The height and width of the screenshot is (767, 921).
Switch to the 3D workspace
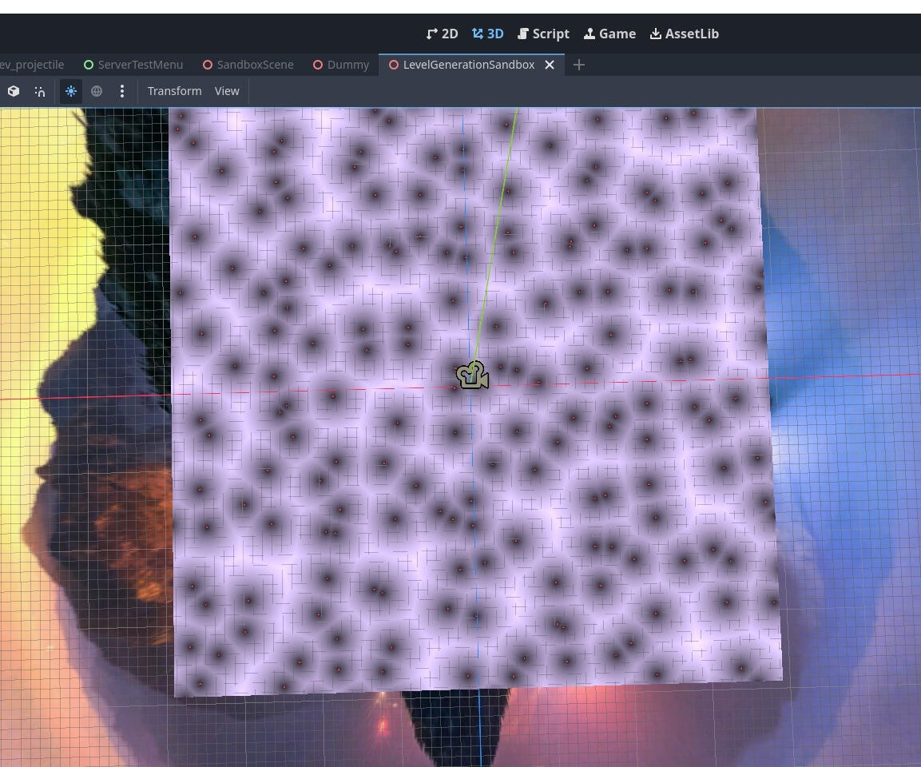(x=487, y=34)
